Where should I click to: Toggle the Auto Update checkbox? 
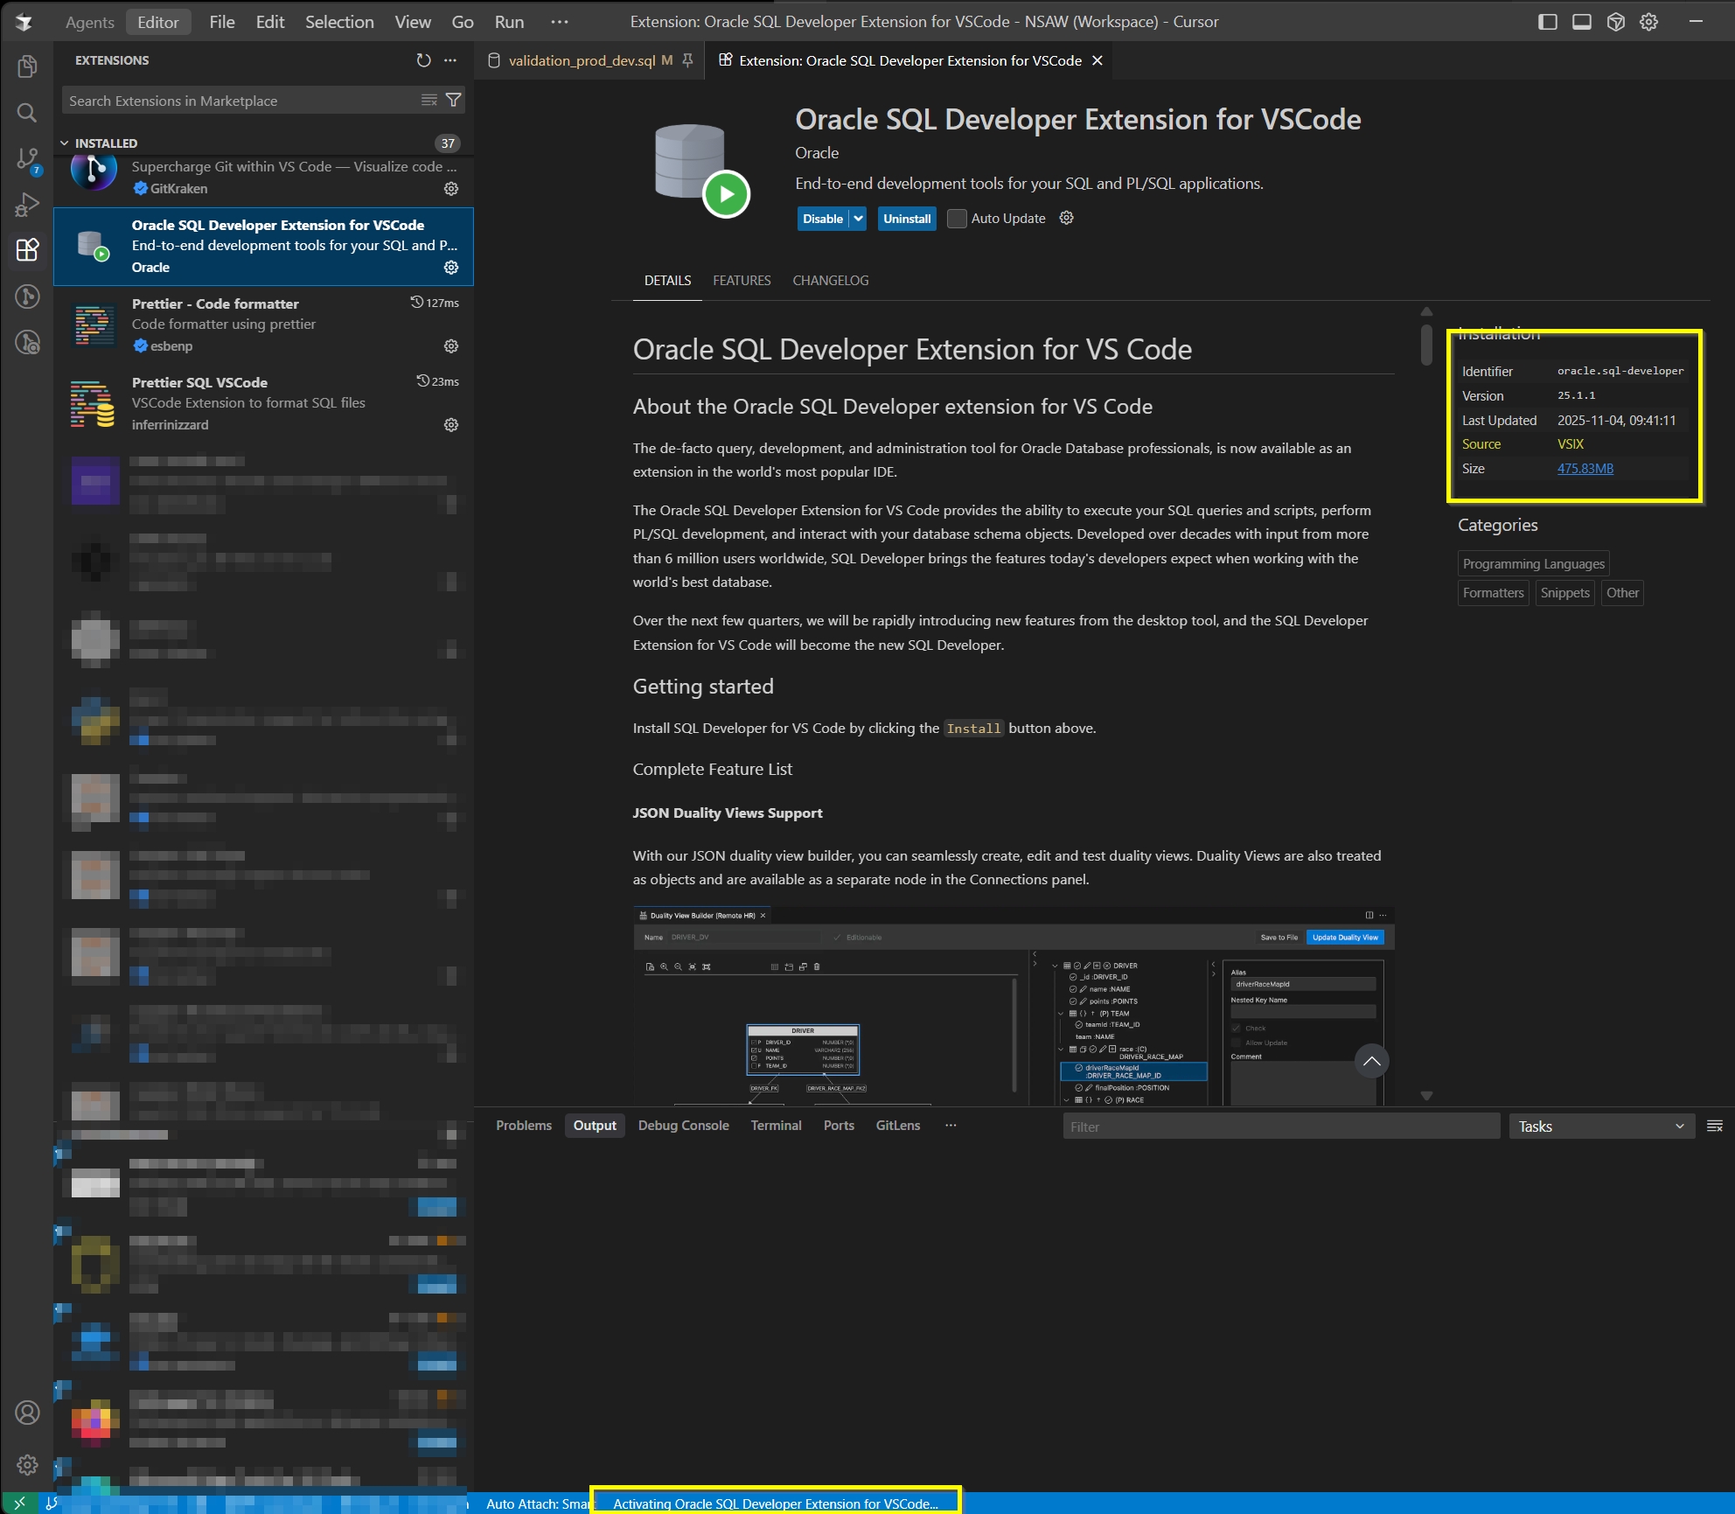click(x=957, y=219)
